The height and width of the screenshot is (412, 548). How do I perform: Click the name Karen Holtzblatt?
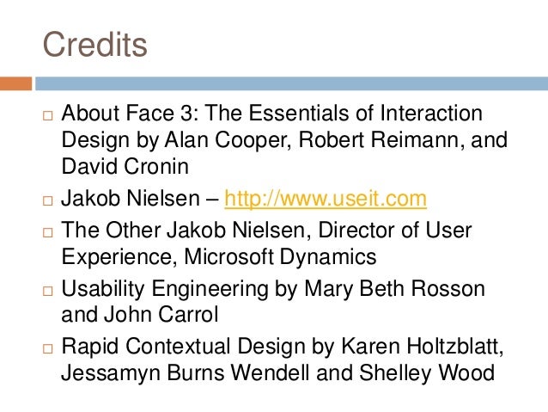tap(422, 347)
